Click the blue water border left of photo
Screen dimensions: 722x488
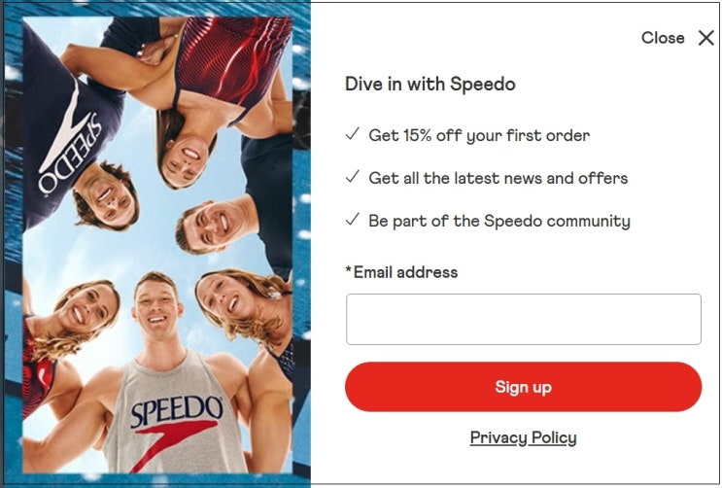tap(13, 244)
